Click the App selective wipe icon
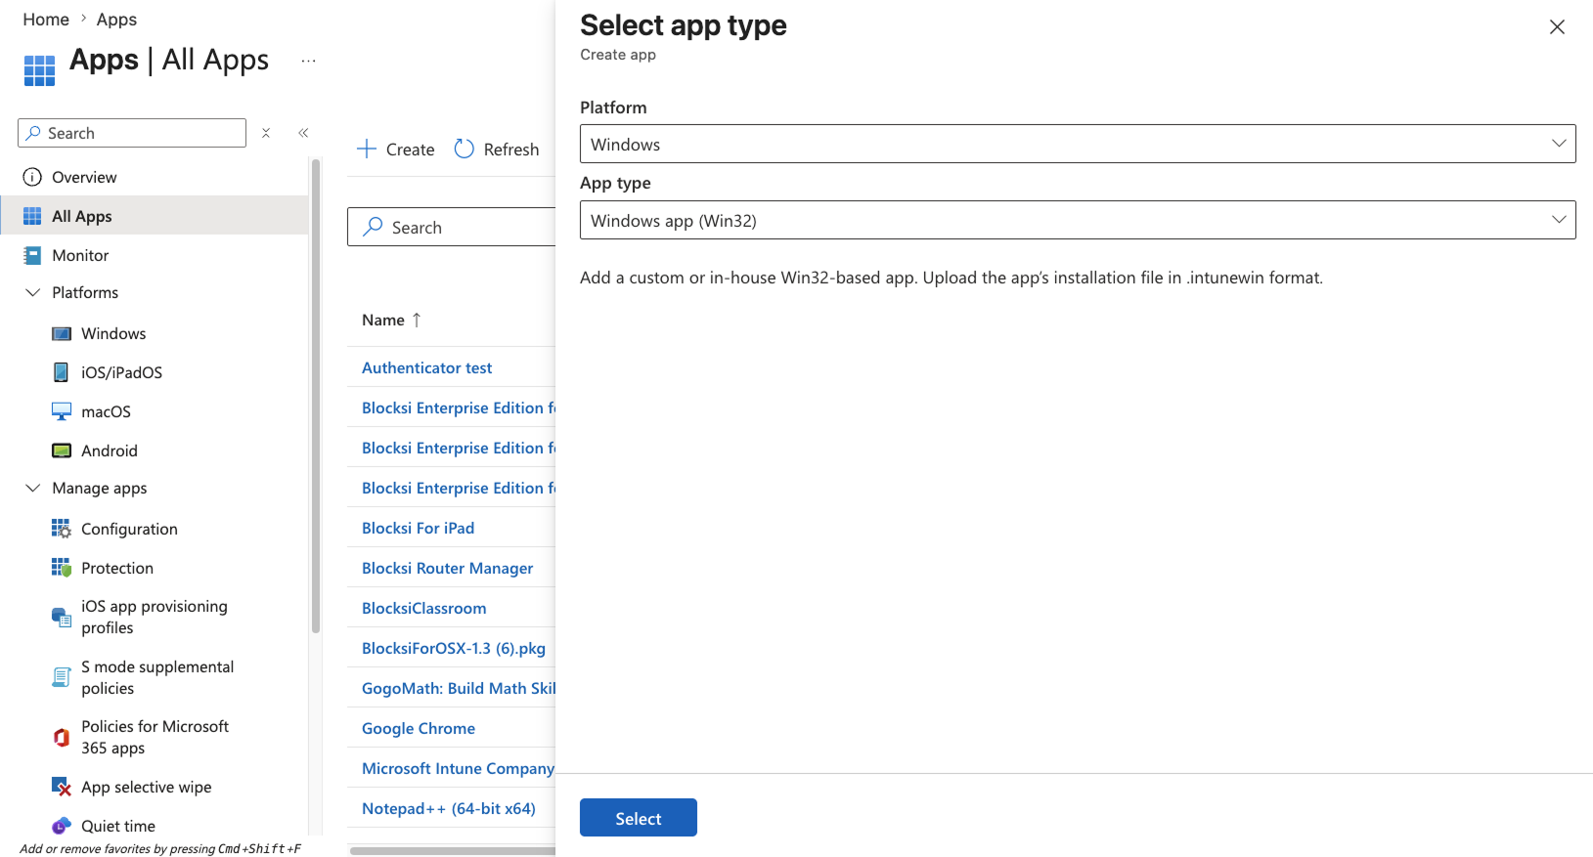The width and height of the screenshot is (1593, 857). (x=62, y=787)
